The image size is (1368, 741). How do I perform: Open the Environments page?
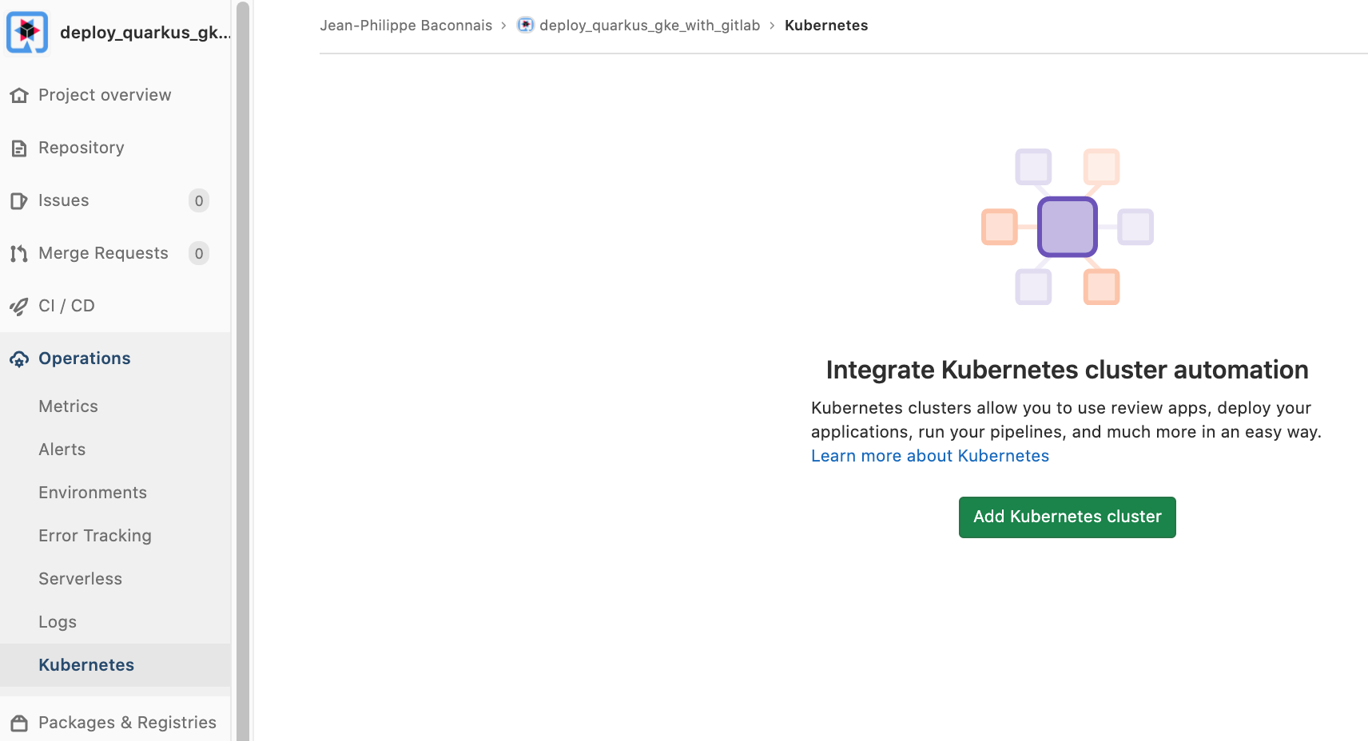[x=93, y=493]
